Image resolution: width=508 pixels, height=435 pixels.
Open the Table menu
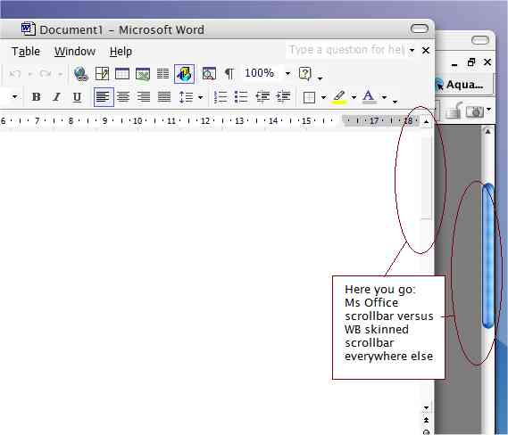(26, 51)
